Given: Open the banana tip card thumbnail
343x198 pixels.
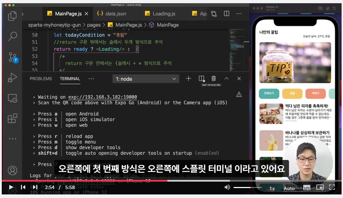Looking at the screenshot, I should [x=271, y=140].
